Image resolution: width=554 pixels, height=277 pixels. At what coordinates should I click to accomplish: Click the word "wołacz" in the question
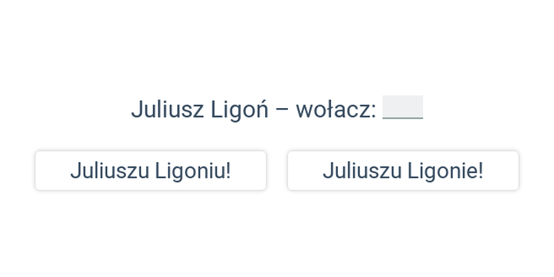point(333,109)
